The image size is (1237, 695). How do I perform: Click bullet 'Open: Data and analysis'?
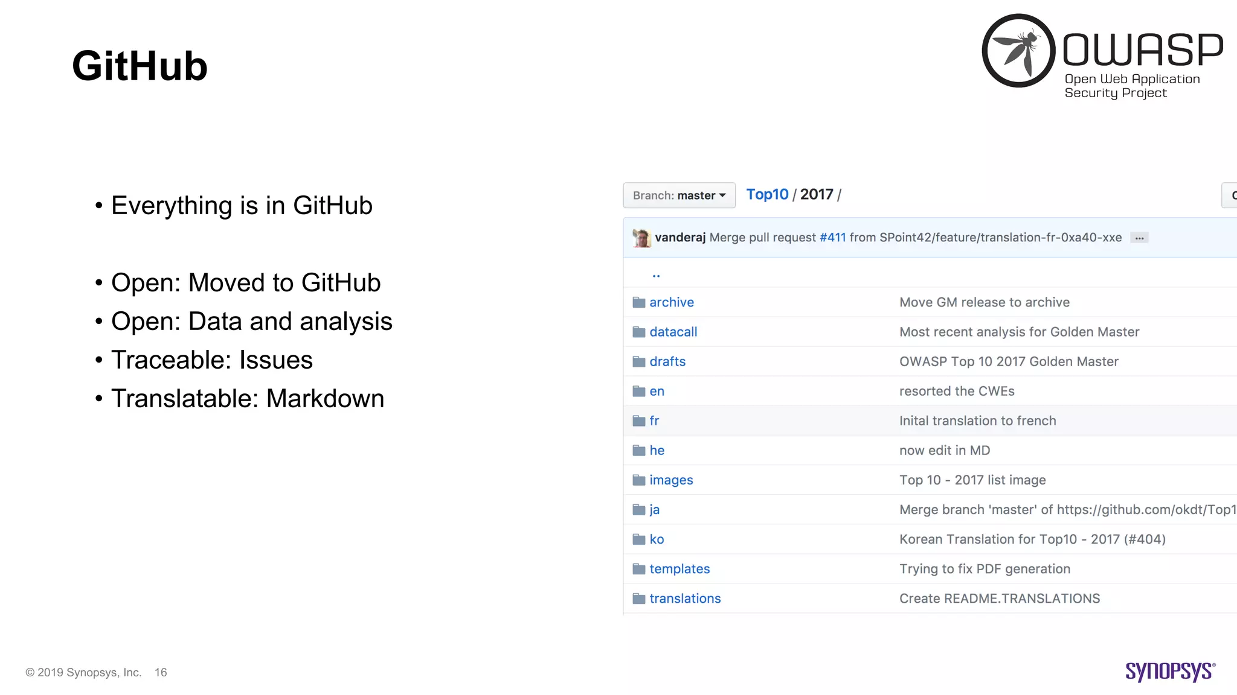pos(252,322)
